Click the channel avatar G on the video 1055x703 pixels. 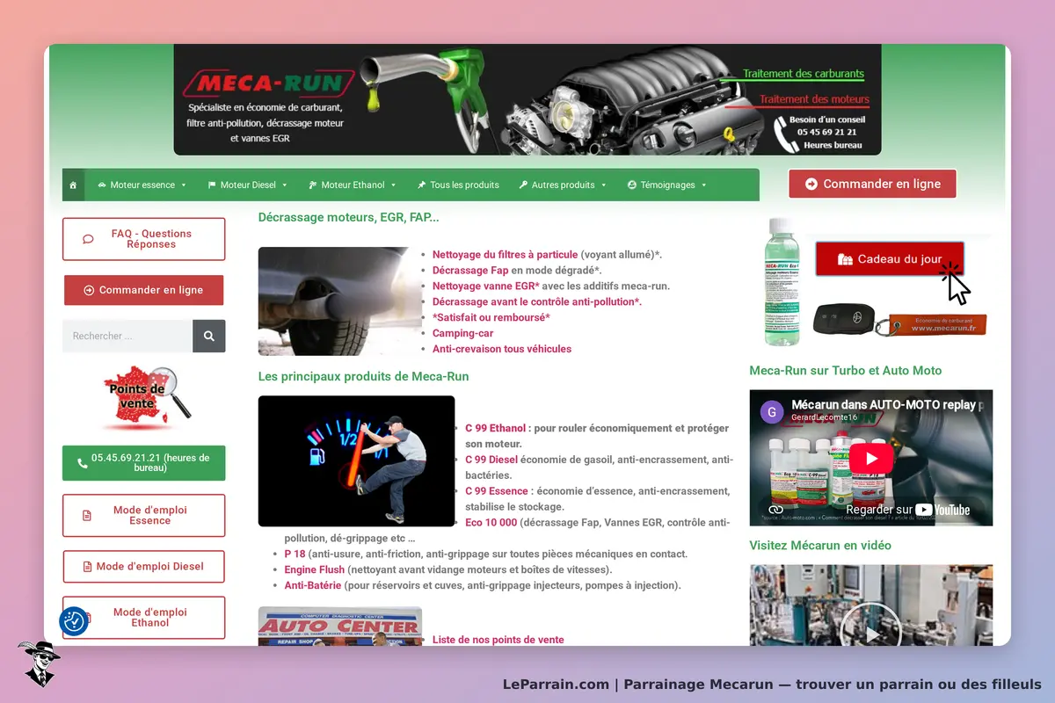(772, 411)
